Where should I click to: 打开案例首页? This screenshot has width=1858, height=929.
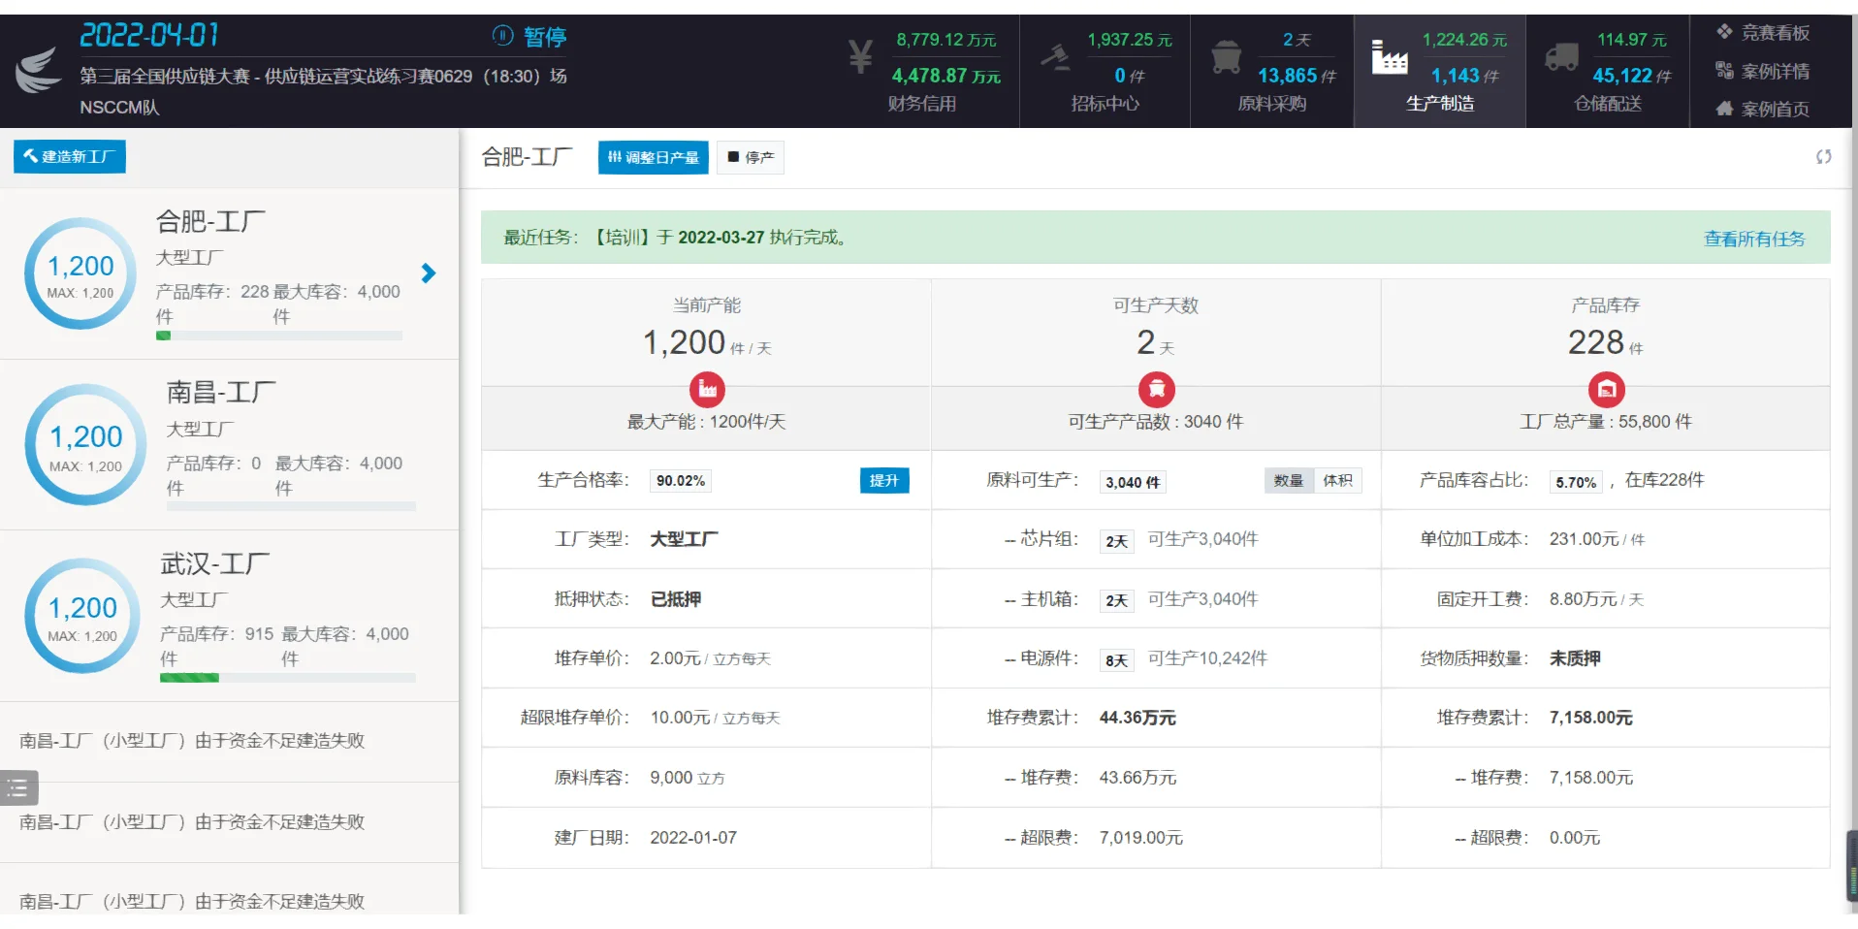(x=1764, y=109)
